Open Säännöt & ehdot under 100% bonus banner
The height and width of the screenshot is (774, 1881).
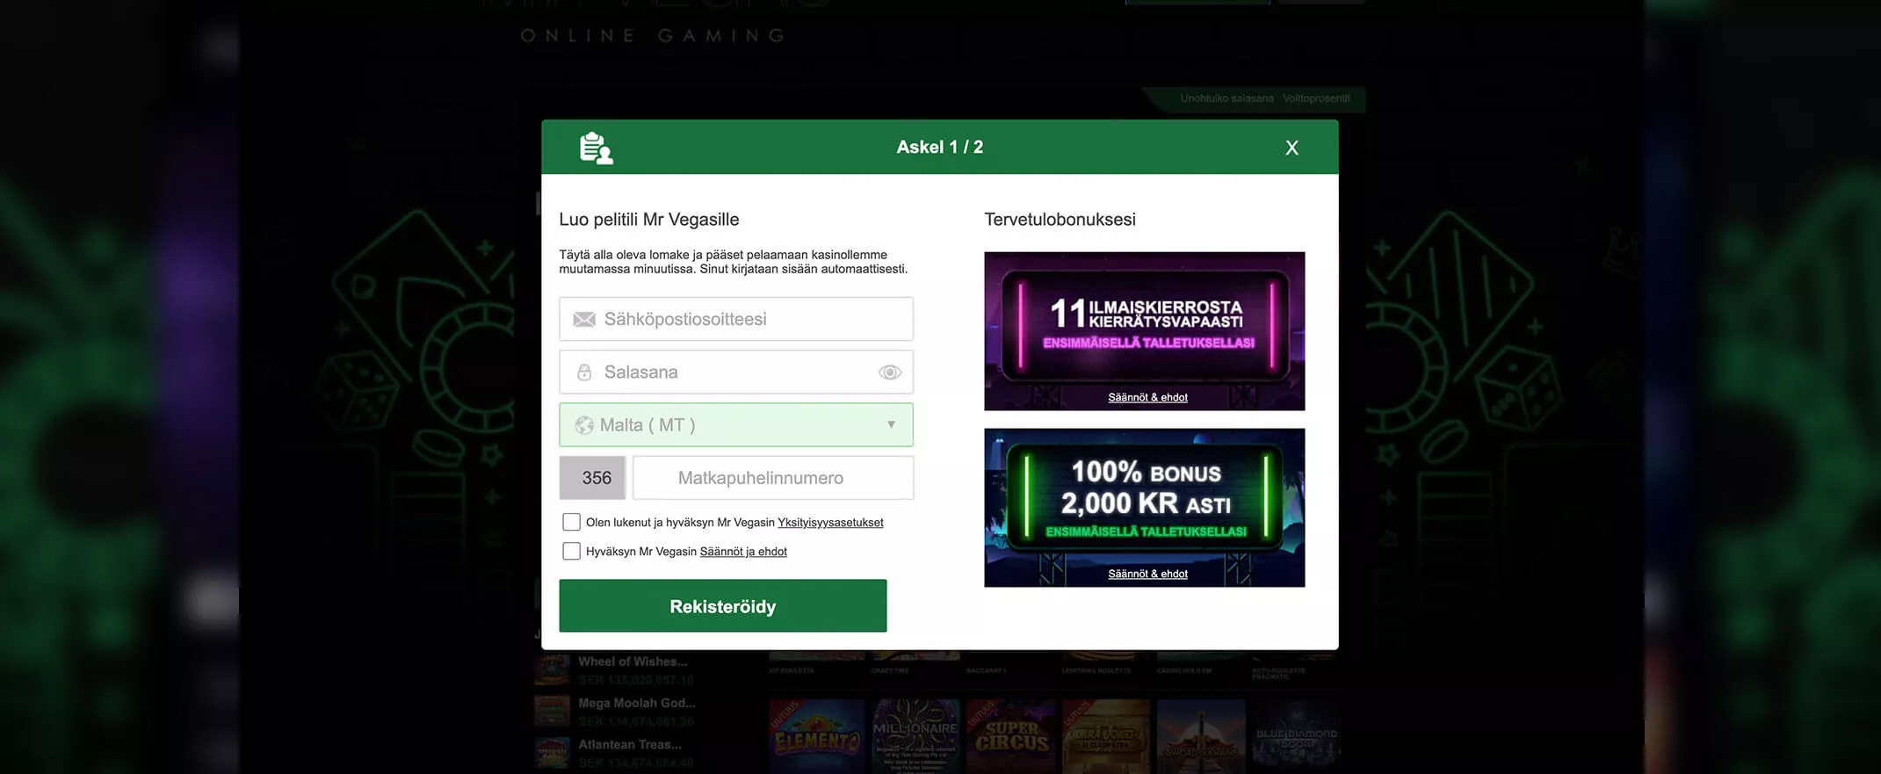[1147, 575]
